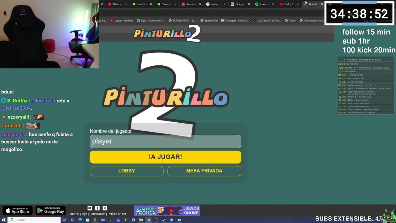Open Discord from the taskbar

click(x=171, y=220)
